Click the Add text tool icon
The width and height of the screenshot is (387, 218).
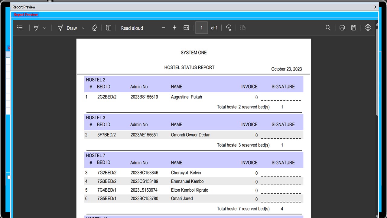pos(109,28)
